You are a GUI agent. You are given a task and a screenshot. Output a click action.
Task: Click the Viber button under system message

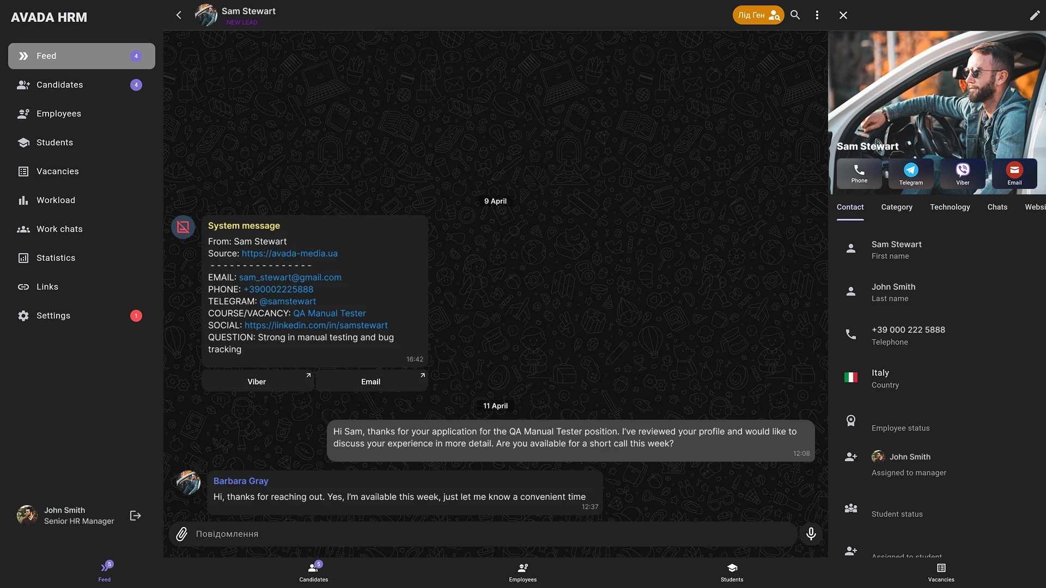click(x=257, y=382)
